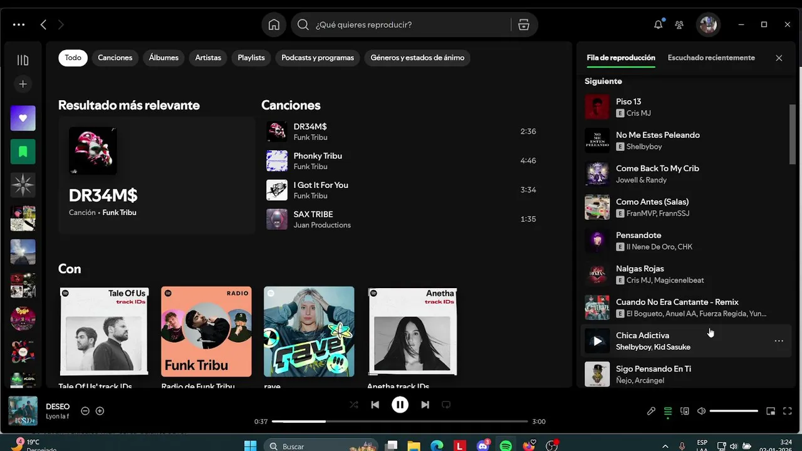Viewport: 802px width, 451px height.
Task: Open the mini player
Action: point(771,411)
